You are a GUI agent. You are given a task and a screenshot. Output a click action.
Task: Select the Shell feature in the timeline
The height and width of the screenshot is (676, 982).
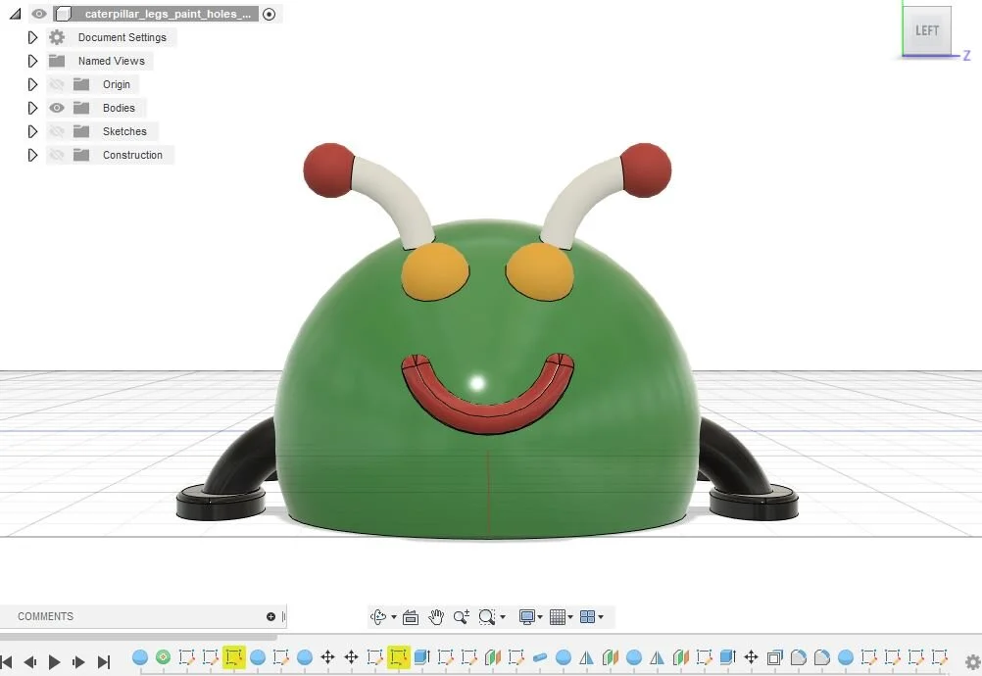point(774,657)
